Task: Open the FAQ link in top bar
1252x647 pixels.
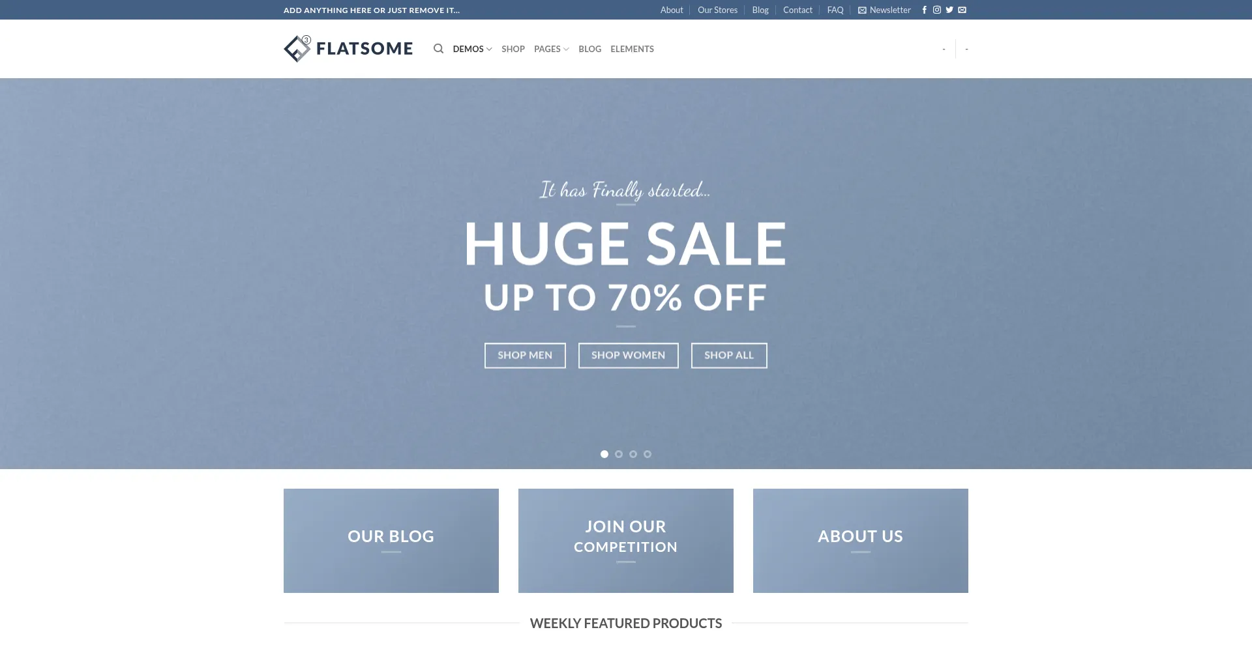Action: point(835,10)
